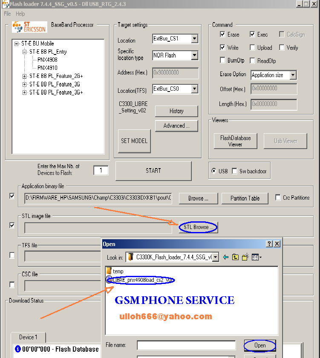Collapse the ST-E BB PL_Entry node
The height and width of the screenshot is (358, 320).
click(x=24, y=52)
